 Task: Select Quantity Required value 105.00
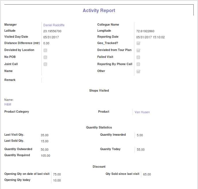pyautogui.click(x=45, y=156)
